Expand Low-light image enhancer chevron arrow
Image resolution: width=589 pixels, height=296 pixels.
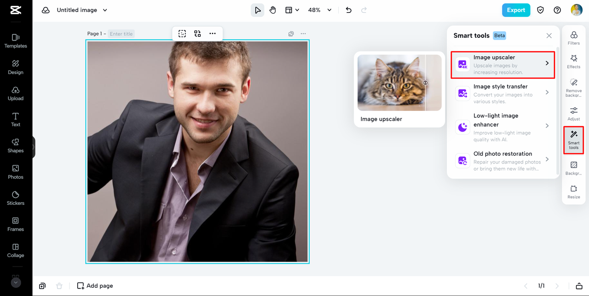click(547, 126)
